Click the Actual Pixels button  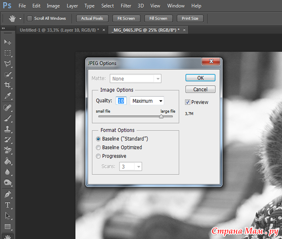[x=92, y=18]
